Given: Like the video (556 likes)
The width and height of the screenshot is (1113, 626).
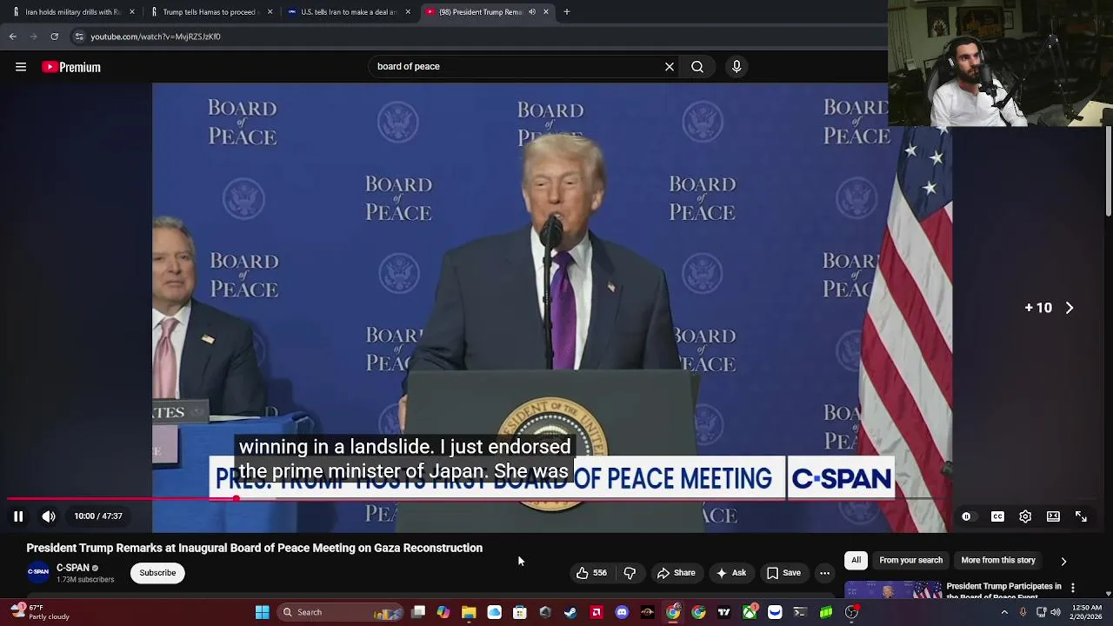Looking at the screenshot, I should (x=590, y=573).
